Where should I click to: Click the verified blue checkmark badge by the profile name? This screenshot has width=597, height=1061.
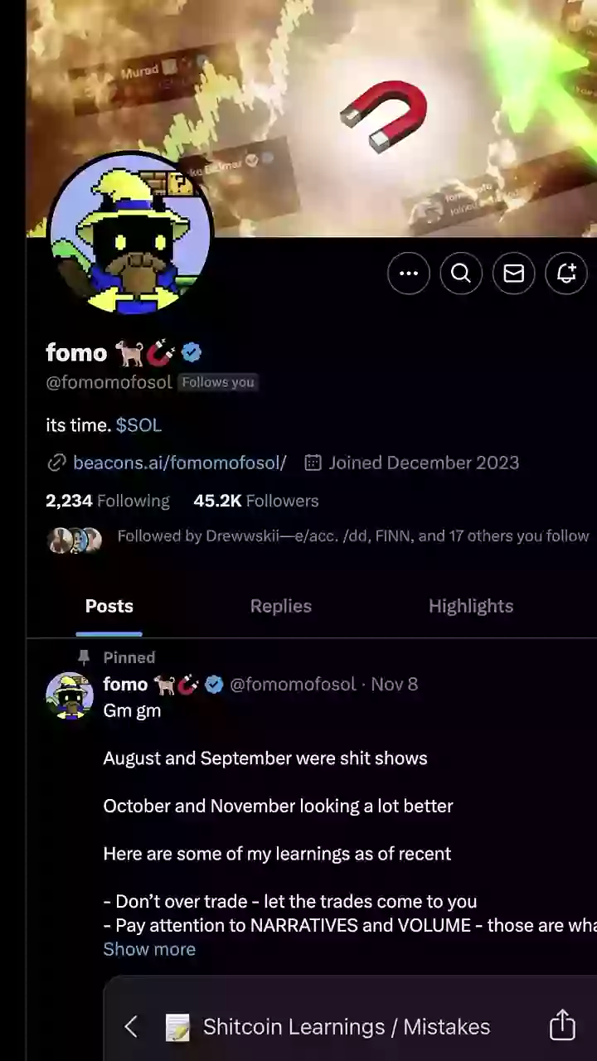[x=192, y=353]
